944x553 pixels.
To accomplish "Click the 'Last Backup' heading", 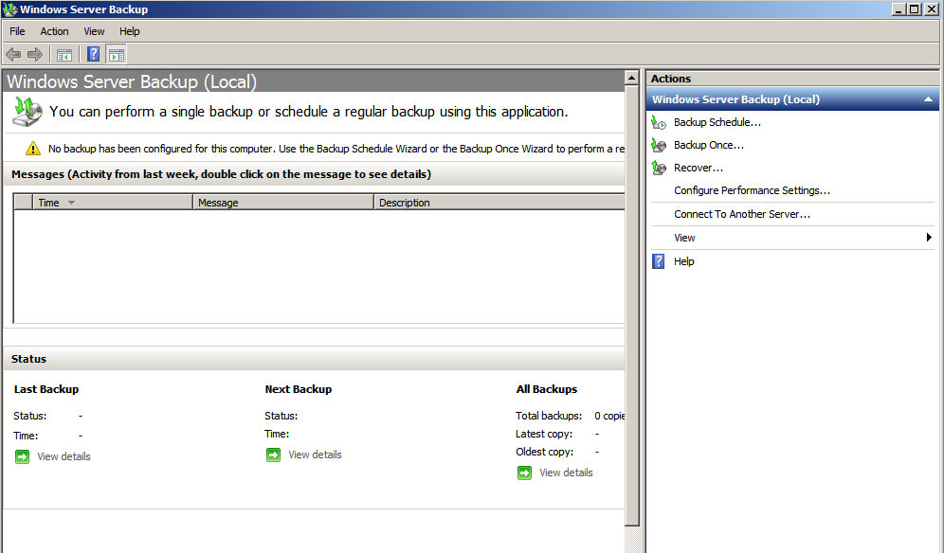I will [46, 389].
